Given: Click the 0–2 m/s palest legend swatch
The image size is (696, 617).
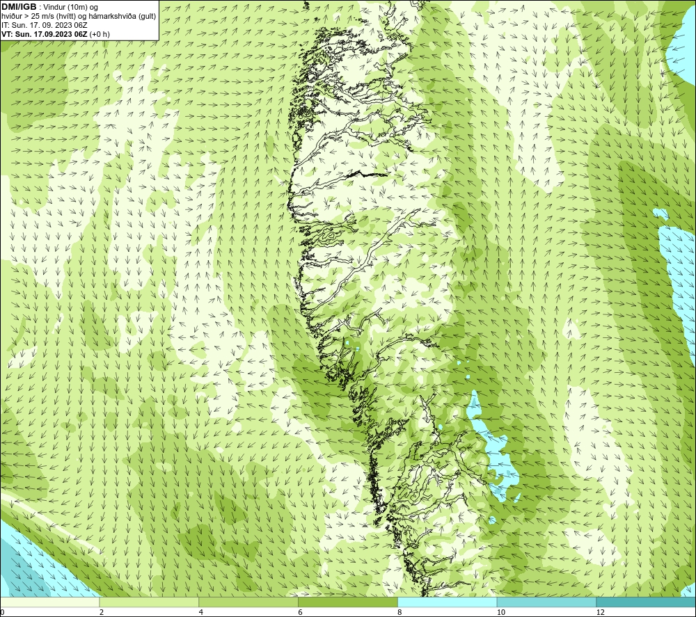Looking at the screenshot, I should click(x=49, y=602).
